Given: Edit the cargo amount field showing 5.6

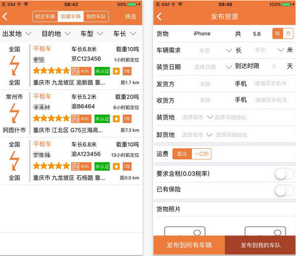Looking at the screenshot, I should [257, 34].
